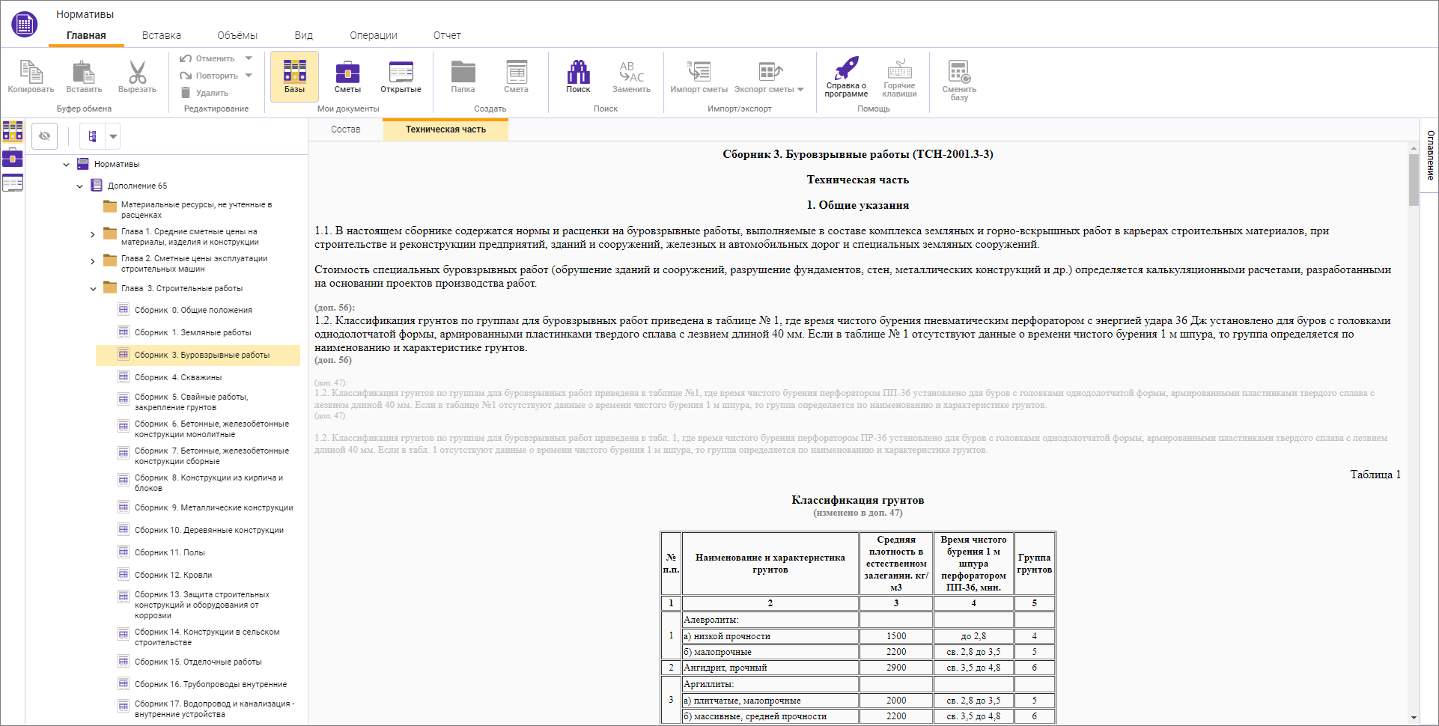Image resolution: width=1439 pixels, height=726 pixels.
Task: Switch to the Состав tab
Action: 346,129
